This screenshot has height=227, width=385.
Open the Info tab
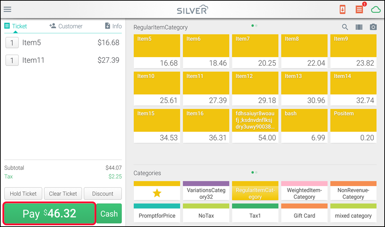(x=113, y=26)
